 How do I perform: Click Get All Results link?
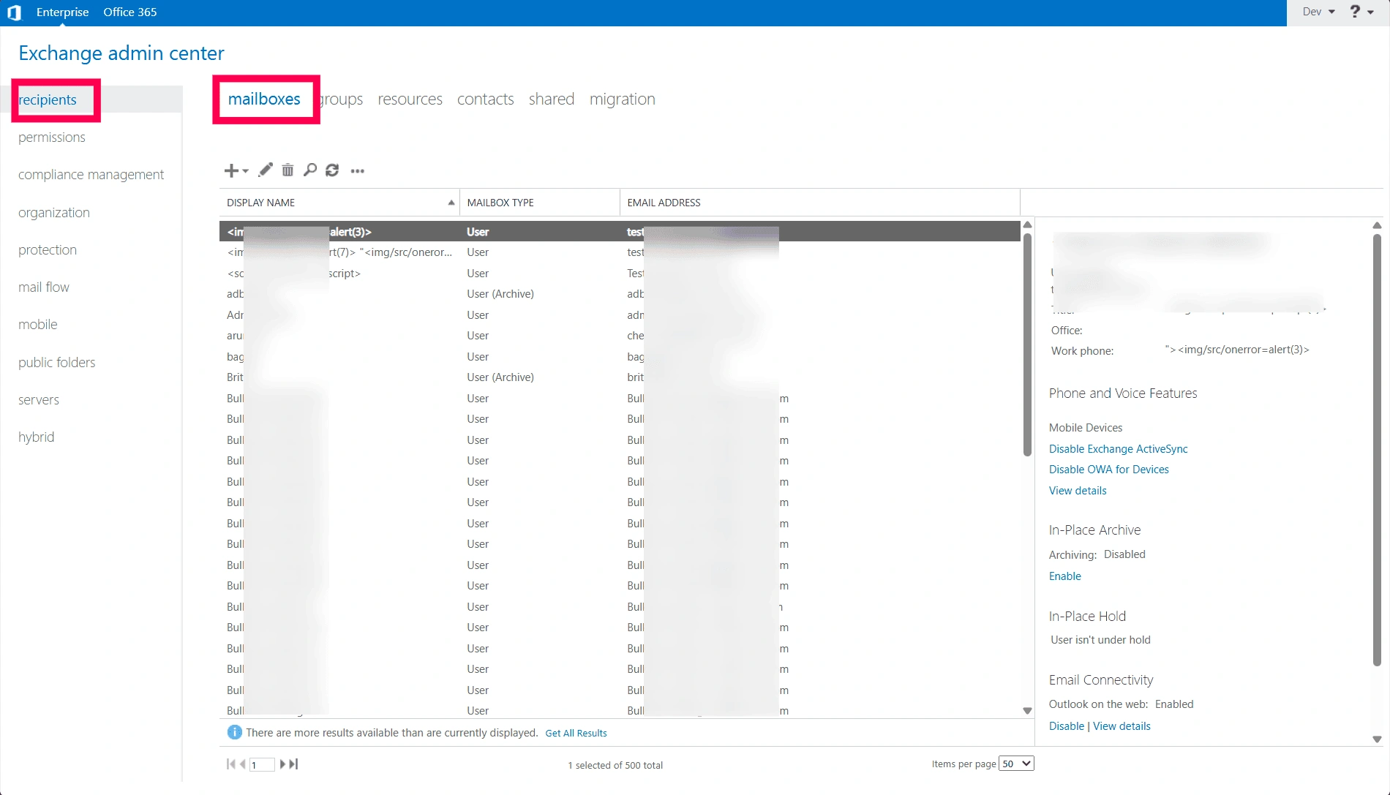click(x=576, y=733)
